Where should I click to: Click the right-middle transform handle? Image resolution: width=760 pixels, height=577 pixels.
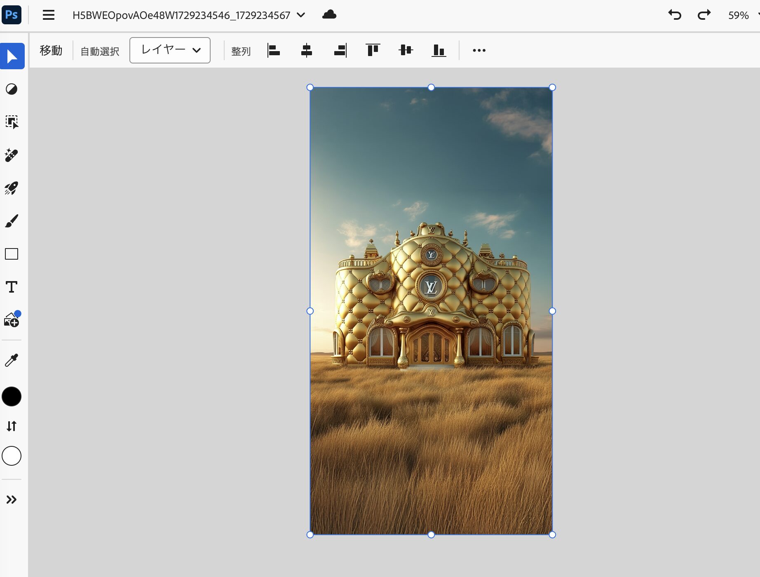(x=552, y=311)
